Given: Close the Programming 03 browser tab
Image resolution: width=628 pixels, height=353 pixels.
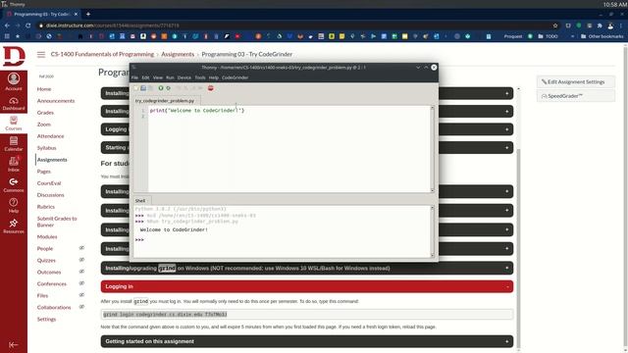Looking at the screenshot, I should click(x=77, y=14).
